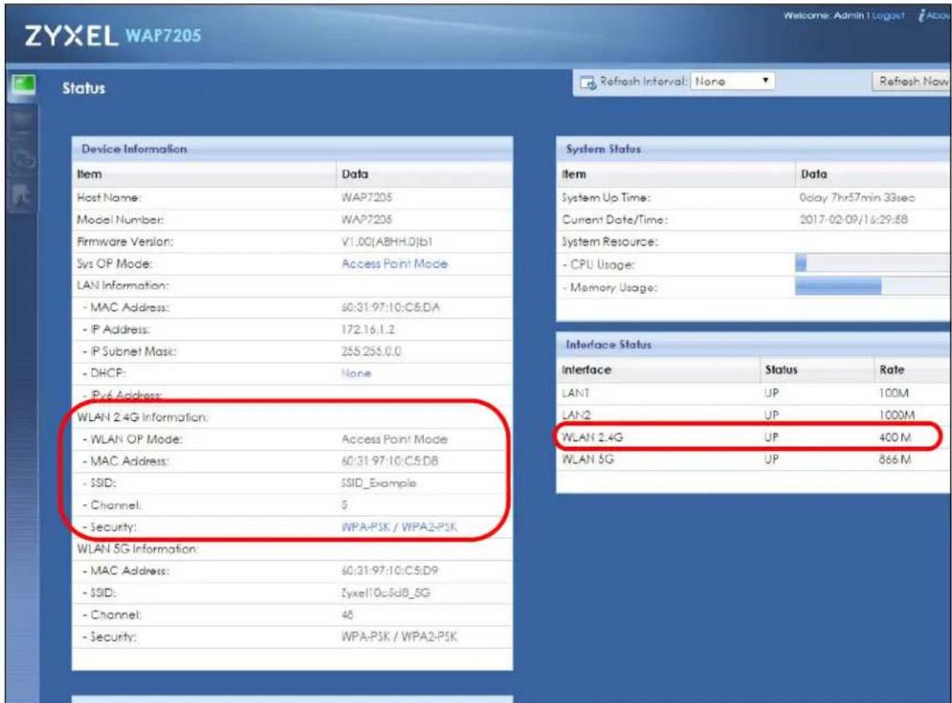The height and width of the screenshot is (703, 952).
Task: Click the Memory Usage progress bar
Action: tap(873, 286)
